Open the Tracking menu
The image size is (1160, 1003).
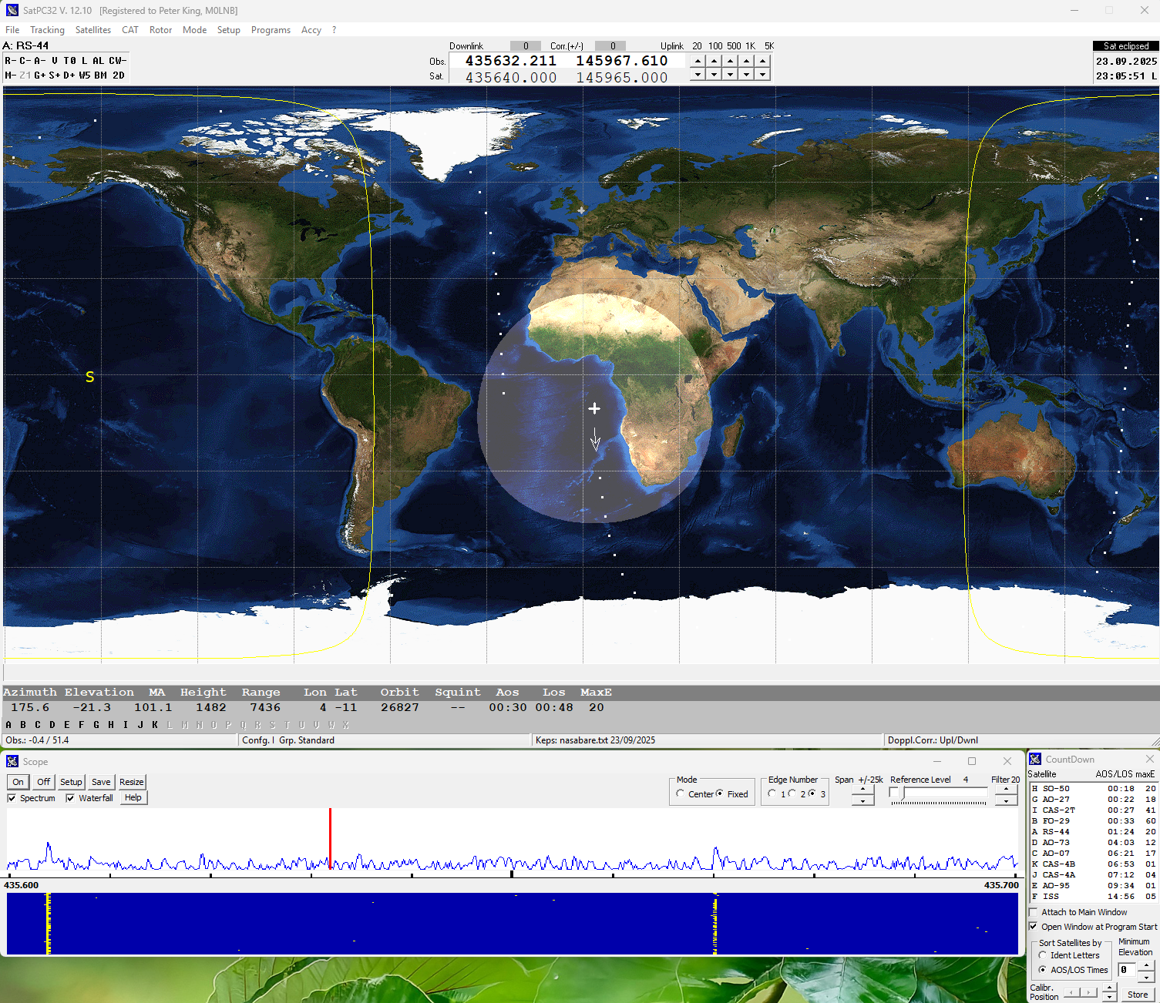coord(47,30)
